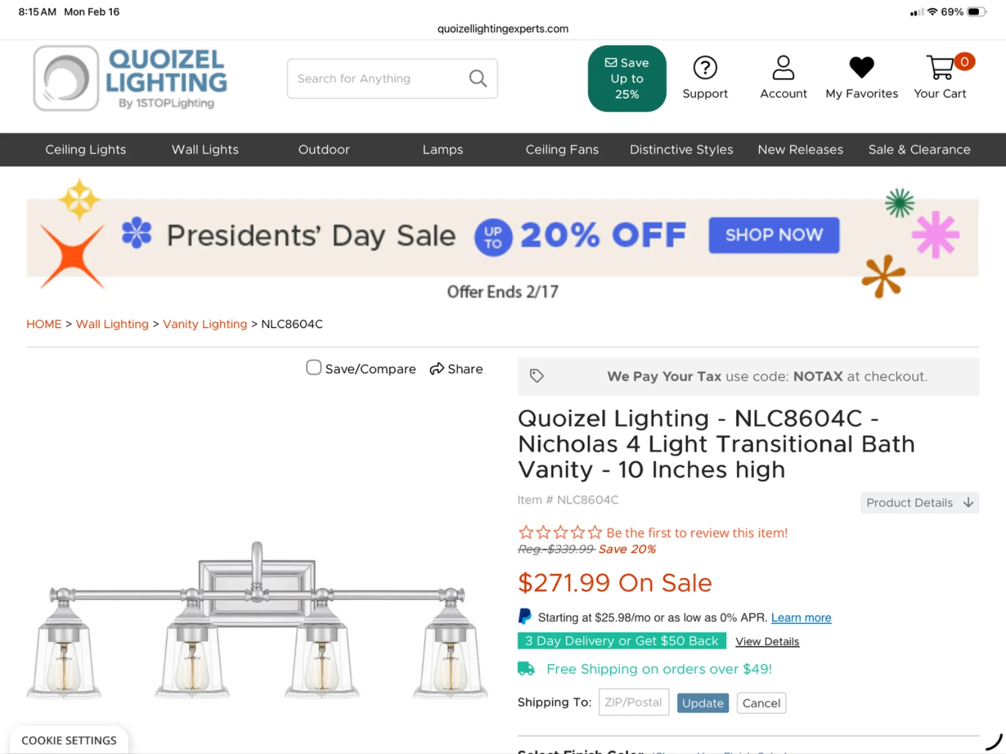Expand the Product Details dropdown
Image resolution: width=1006 pixels, height=754 pixels.
point(919,503)
